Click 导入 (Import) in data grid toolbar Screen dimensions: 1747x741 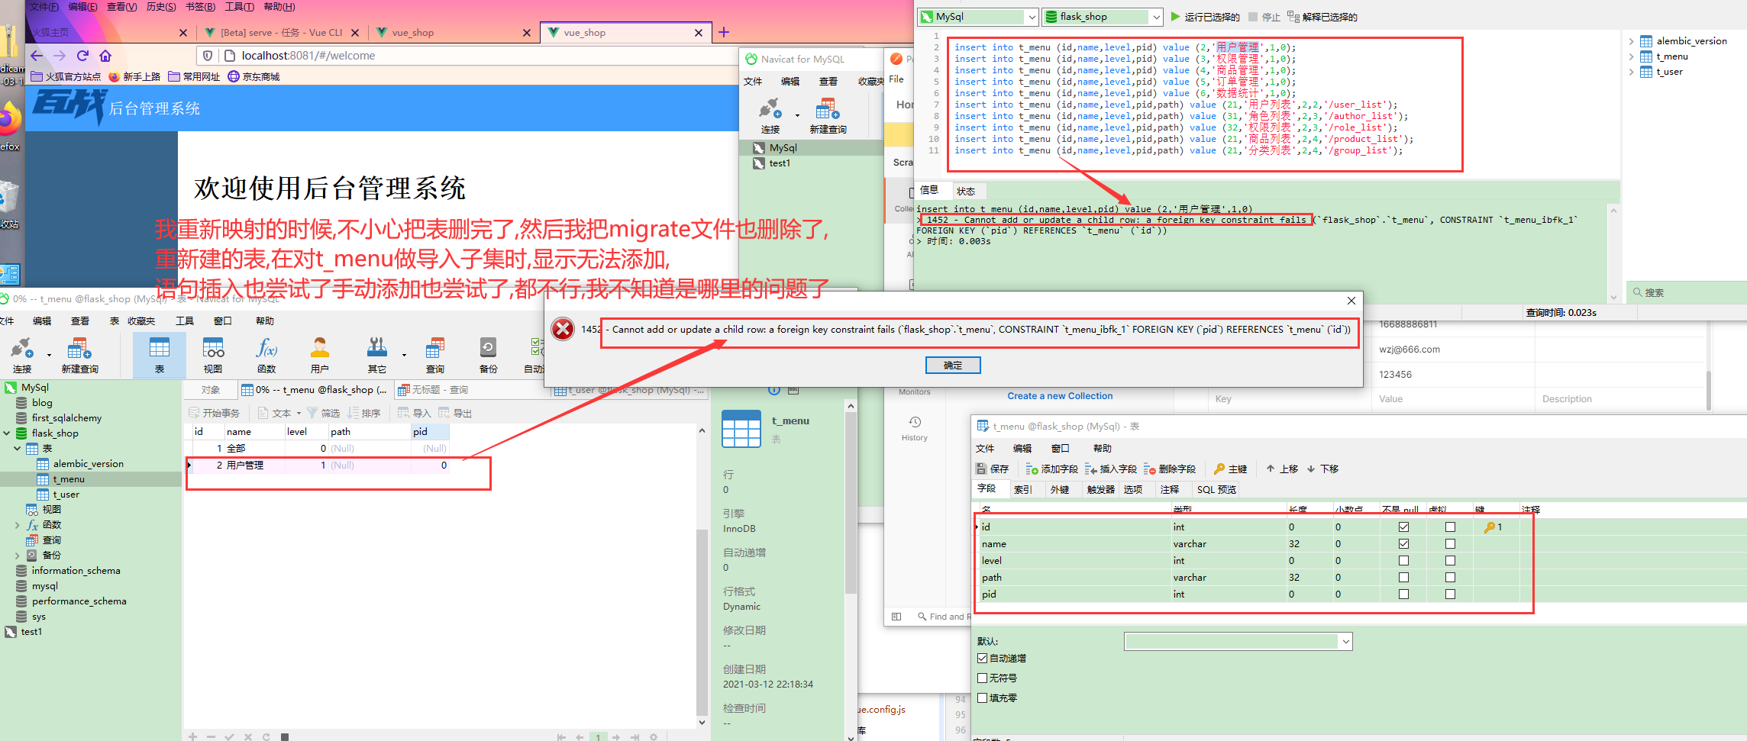click(x=415, y=413)
